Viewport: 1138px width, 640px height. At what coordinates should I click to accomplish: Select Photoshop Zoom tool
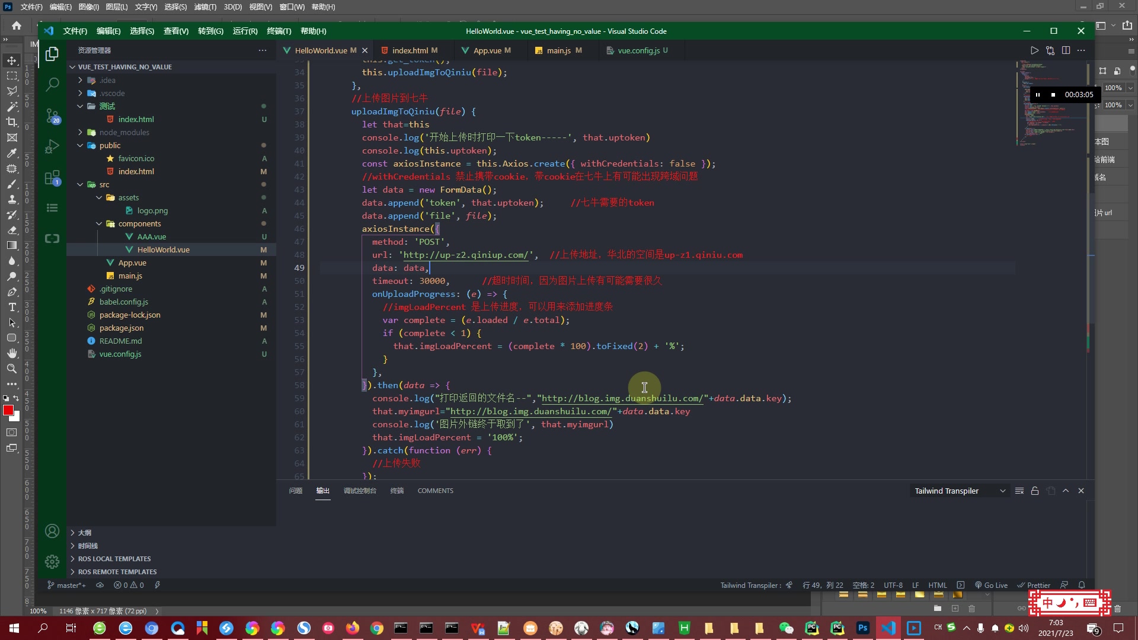pyautogui.click(x=12, y=369)
